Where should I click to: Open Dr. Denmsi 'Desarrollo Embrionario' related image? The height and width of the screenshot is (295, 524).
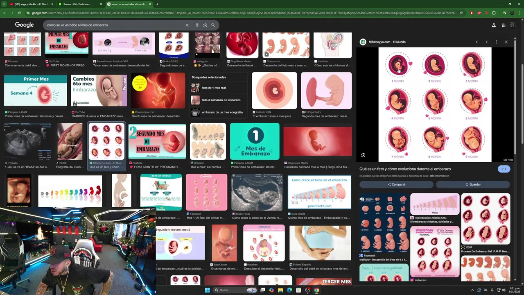point(435,252)
